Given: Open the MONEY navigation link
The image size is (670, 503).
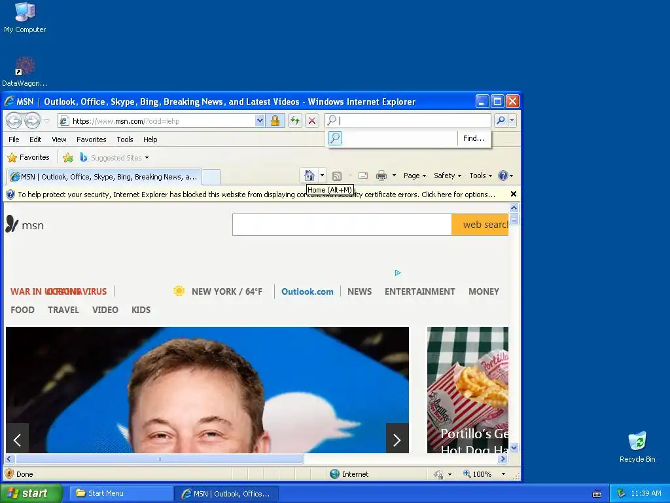Looking at the screenshot, I should [484, 291].
